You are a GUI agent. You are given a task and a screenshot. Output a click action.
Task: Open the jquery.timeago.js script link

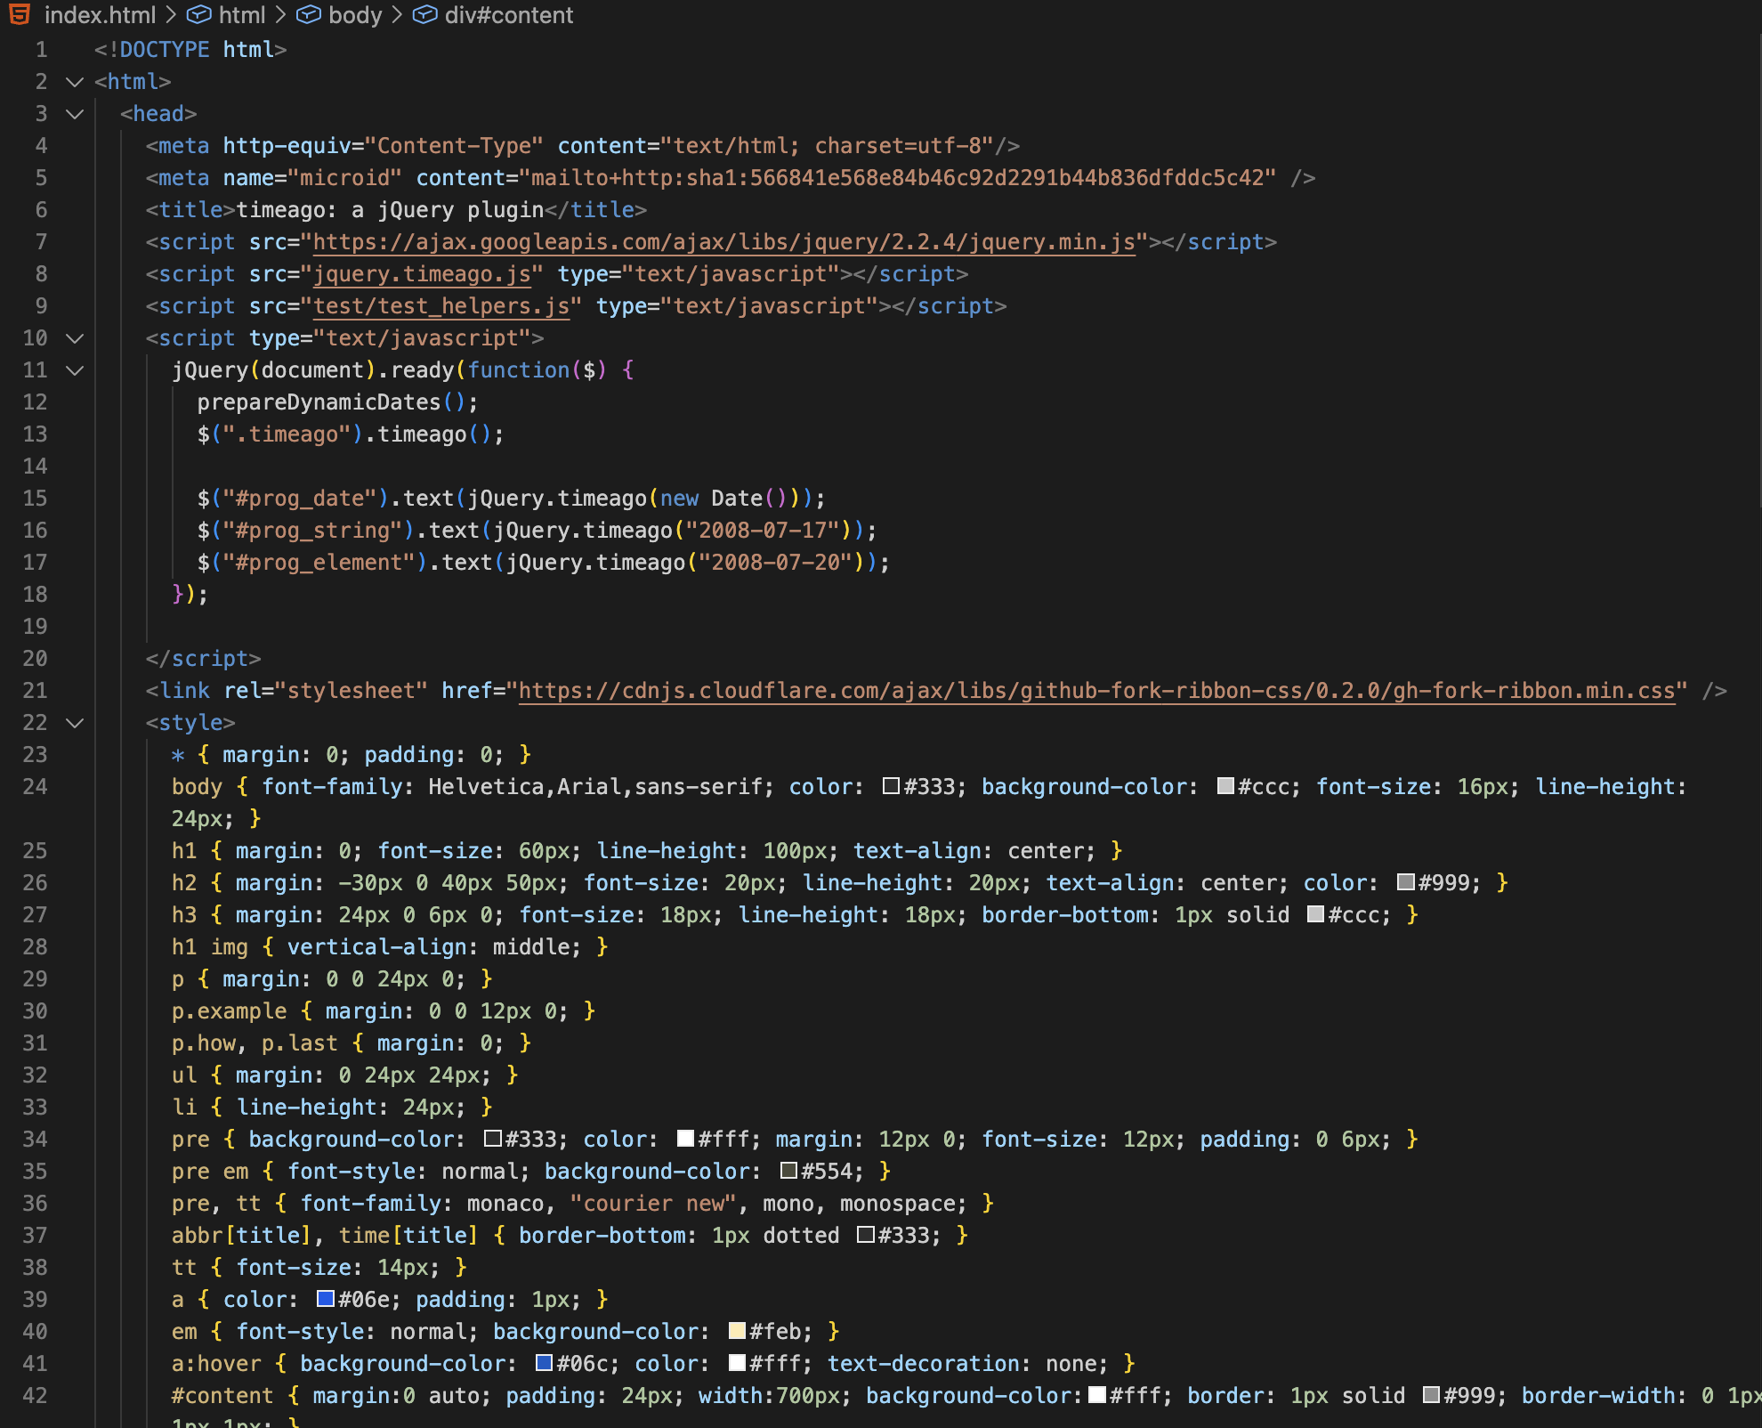[422, 274]
